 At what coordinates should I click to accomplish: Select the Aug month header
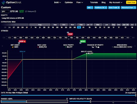point(40,25)
